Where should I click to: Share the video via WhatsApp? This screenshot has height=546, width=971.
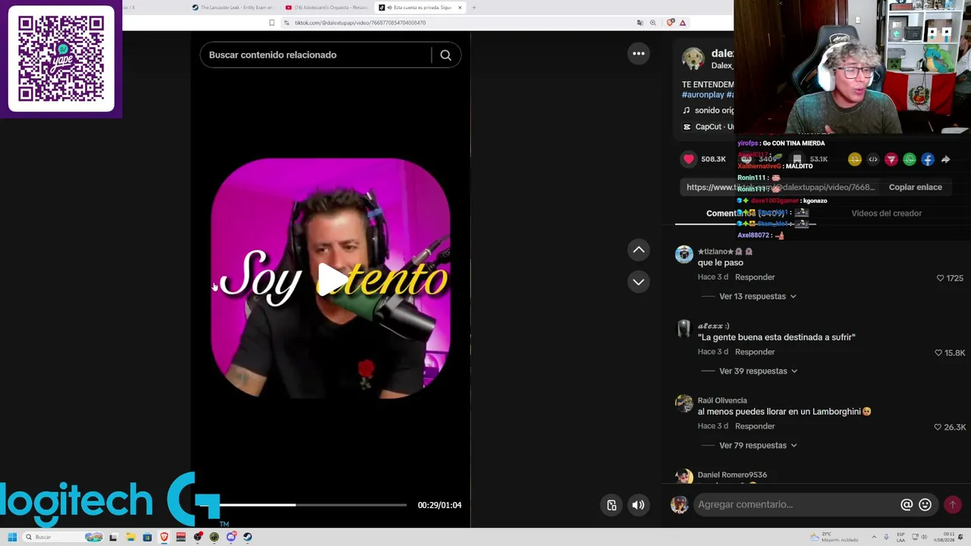pyautogui.click(x=910, y=159)
